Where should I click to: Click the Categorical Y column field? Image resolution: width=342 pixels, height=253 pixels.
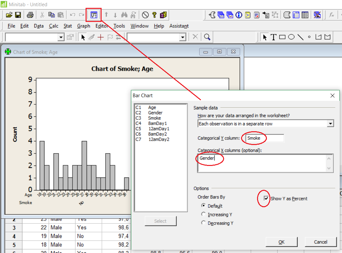(265, 138)
